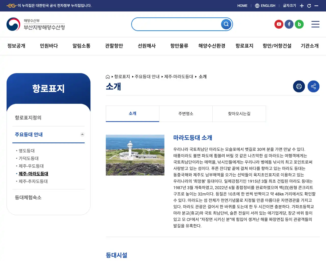Viewport: 326px width, 261px height.
Task: Open 가덕도등대 in the sidebar
Action: (29, 158)
